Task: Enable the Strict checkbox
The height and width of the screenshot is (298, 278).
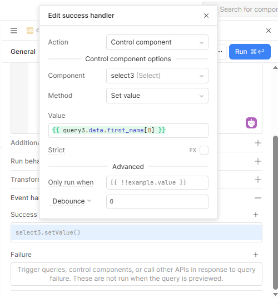Action: point(204,150)
